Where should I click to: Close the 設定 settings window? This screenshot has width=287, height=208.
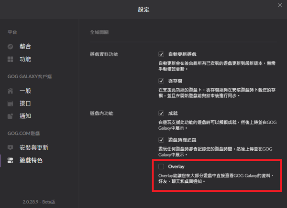[x=280, y=5]
